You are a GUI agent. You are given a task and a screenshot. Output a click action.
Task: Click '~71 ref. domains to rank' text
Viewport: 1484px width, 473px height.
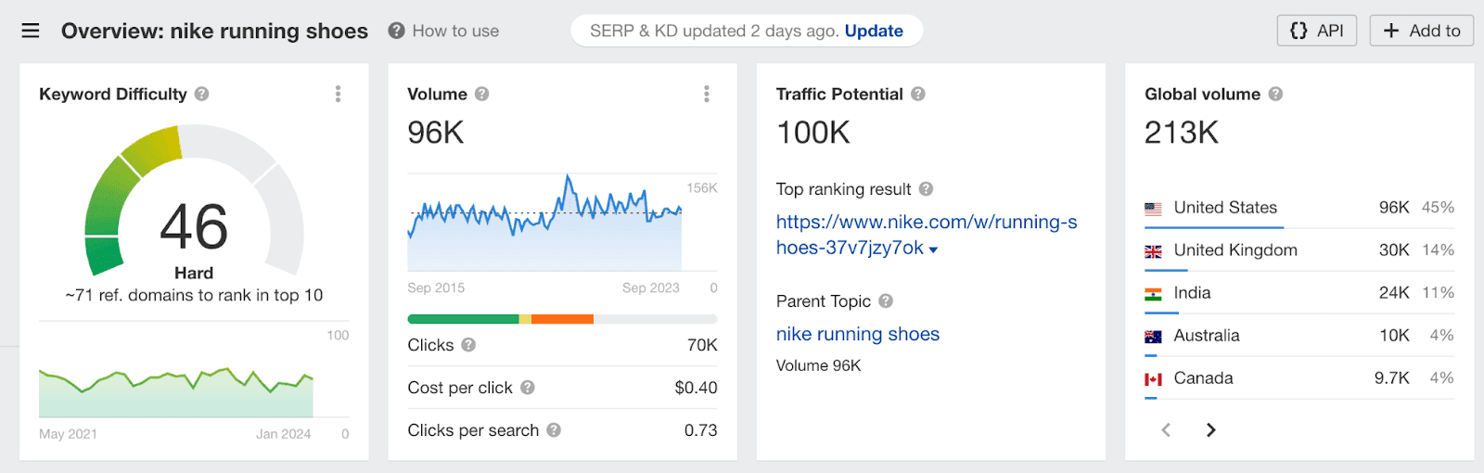point(194,295)
